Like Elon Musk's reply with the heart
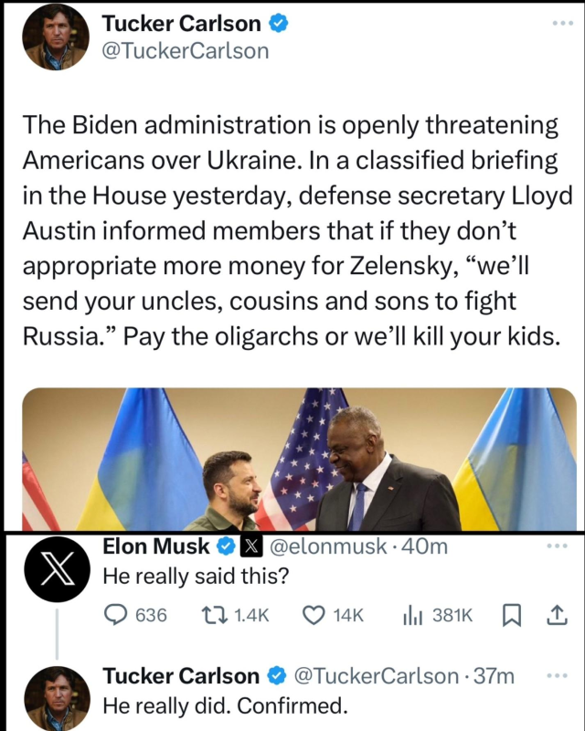Screen dimensions: 585x731 click(x=314, y=616)
